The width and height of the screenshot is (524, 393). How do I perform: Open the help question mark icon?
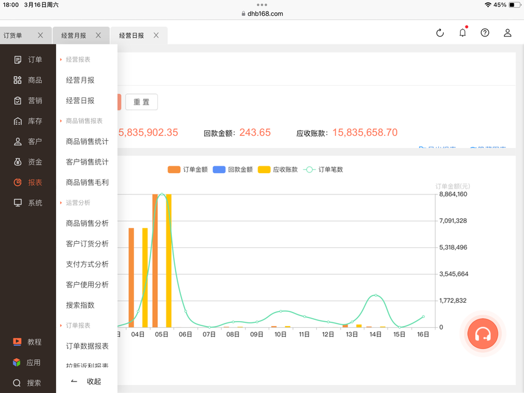(x=485, y=33)
